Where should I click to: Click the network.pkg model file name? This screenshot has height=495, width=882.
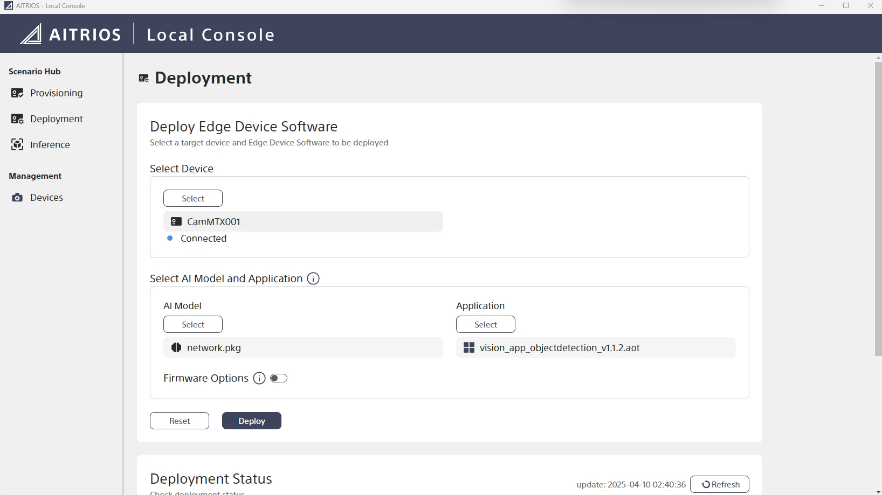pyautogui.click(x=214, y=348)
